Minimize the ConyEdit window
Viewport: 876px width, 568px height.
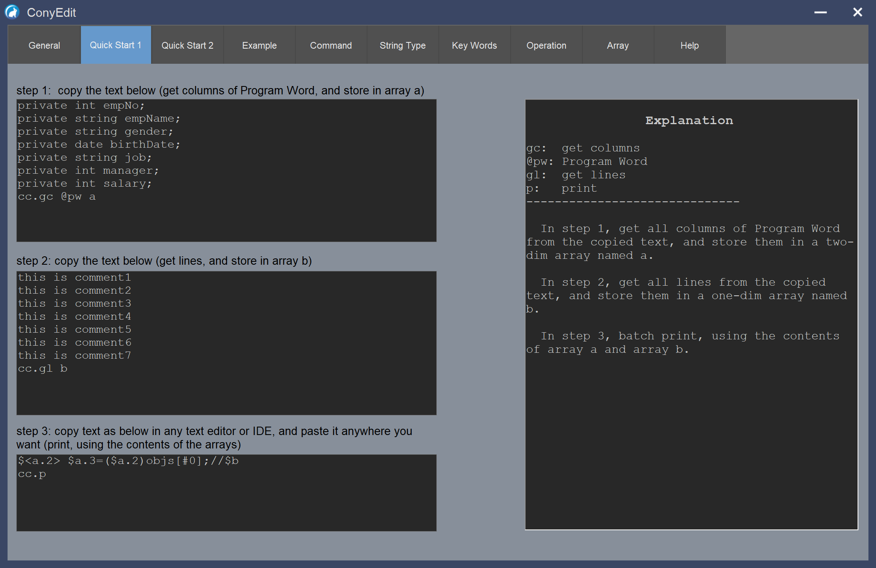tap(820, 12)
